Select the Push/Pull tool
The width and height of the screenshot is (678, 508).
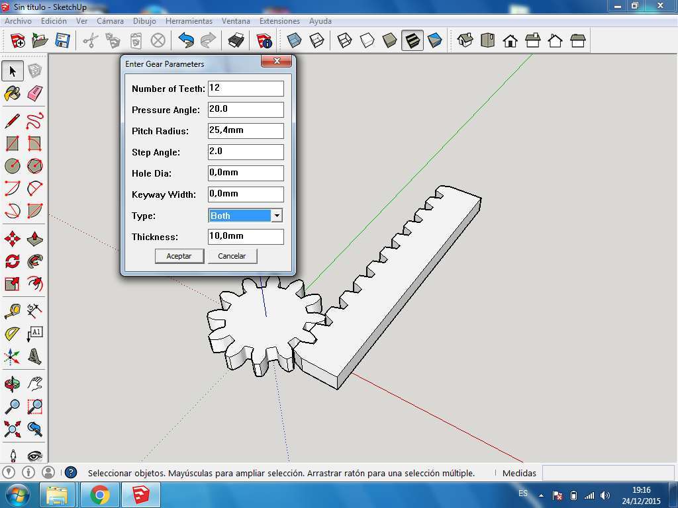(x=34, y=238)
